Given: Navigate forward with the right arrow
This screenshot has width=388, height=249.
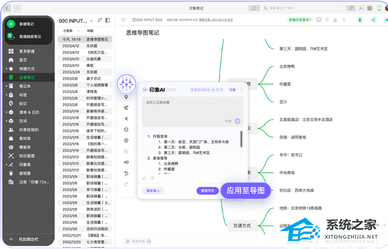Looking at the screenshot, I should pos(17,8).
